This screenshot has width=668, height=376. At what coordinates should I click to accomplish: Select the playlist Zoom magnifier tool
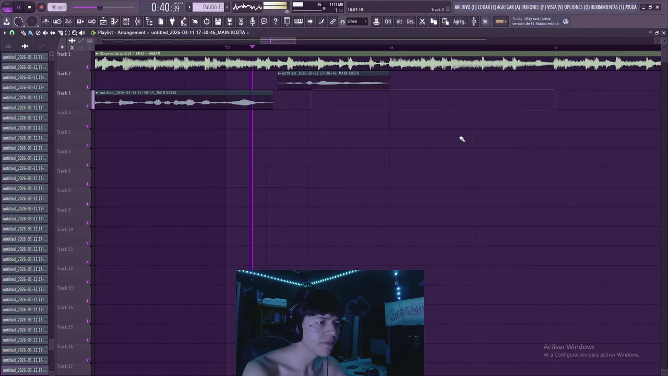tap(75, 32)
